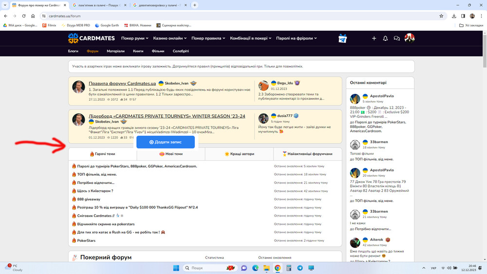Open the Селебріті section
The width and height of the screenshot is (487, 274).
point(181,51)
